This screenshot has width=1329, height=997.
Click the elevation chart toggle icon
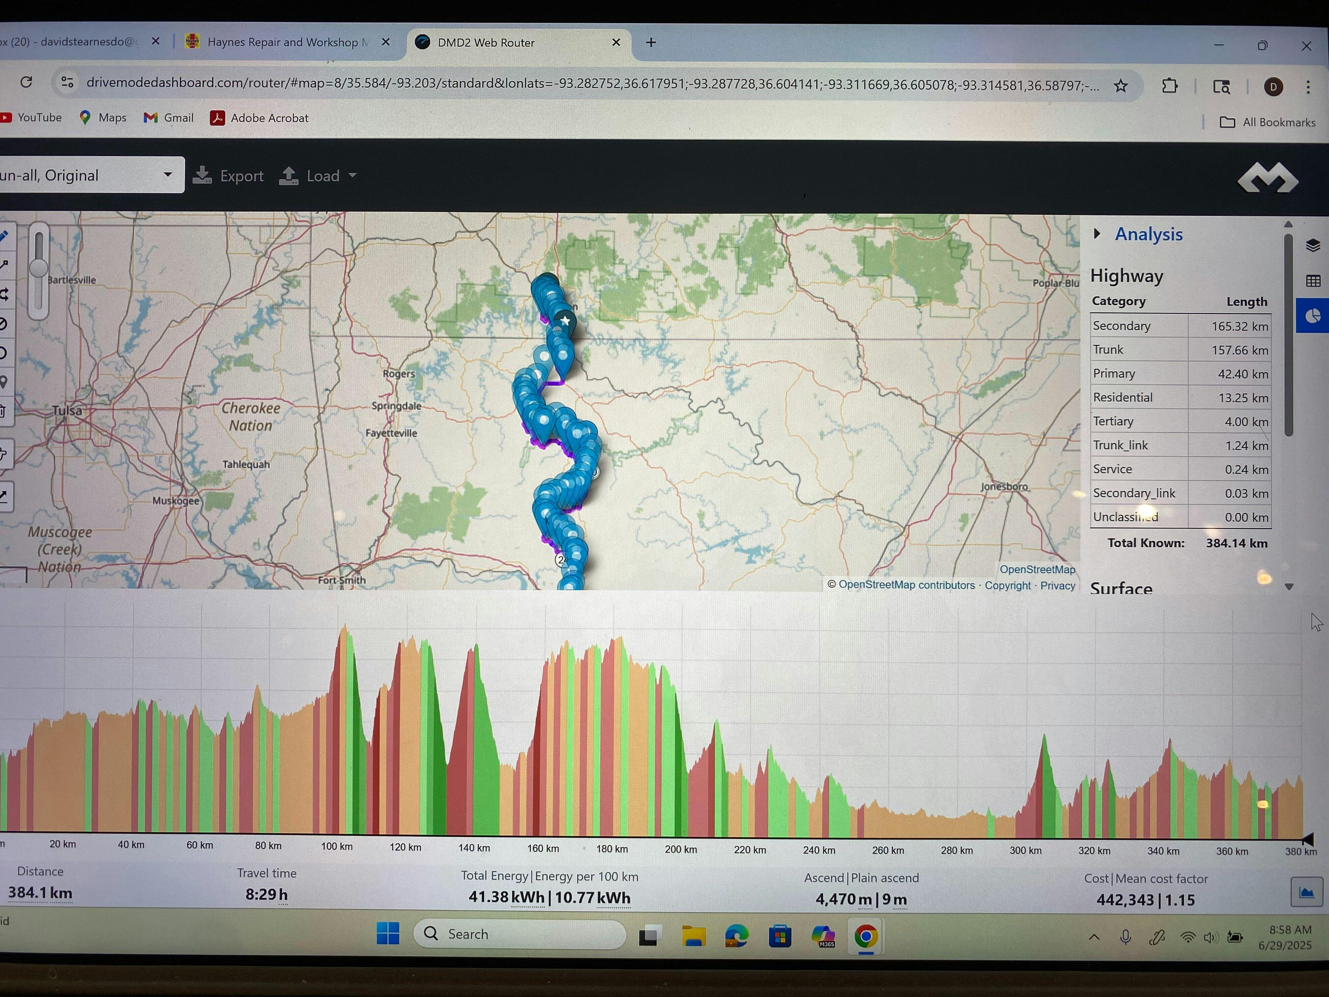(1307, 892)
